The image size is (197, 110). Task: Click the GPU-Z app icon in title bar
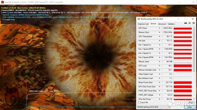click(139, 19)
